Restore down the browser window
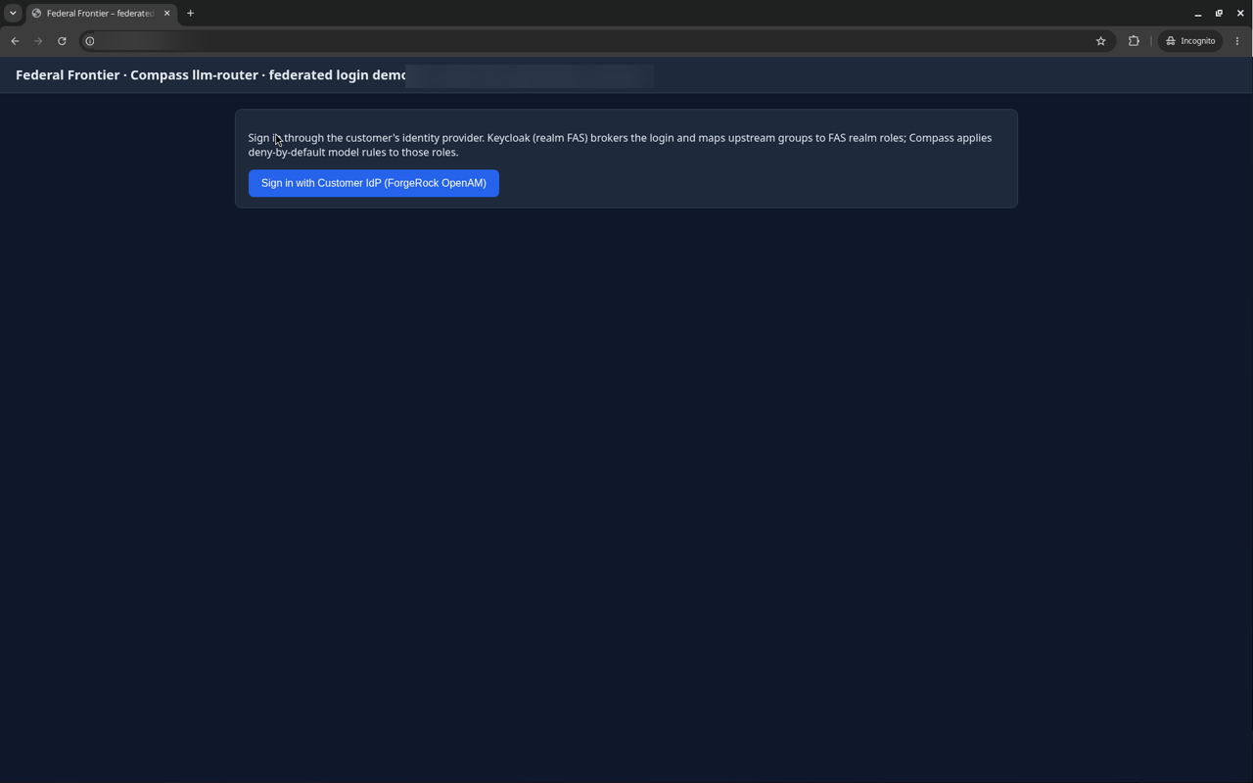 pos(1219,14)
